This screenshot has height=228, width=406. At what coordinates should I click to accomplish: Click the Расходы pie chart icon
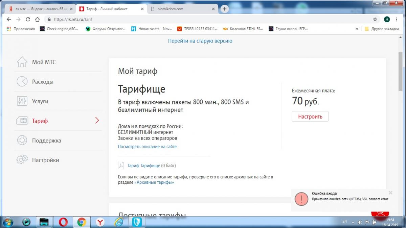coord(22,82)
